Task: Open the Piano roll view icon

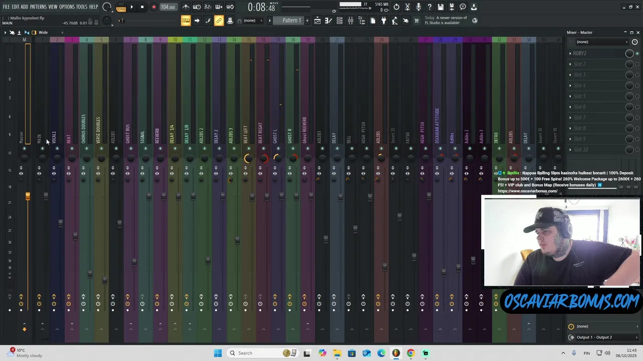Action: [329, 21]
